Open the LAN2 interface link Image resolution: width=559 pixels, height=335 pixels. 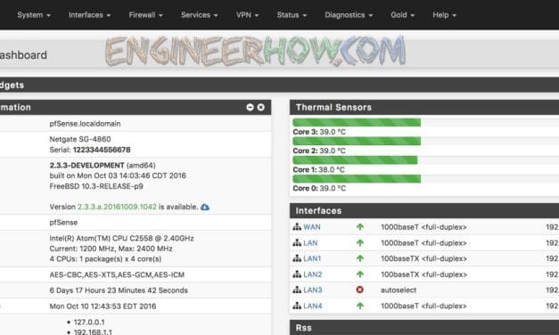(312, 274)
